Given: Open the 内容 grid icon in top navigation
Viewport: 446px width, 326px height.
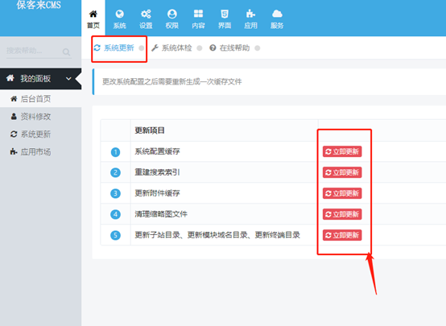Looking at the screenshot, I should [198, 14].
